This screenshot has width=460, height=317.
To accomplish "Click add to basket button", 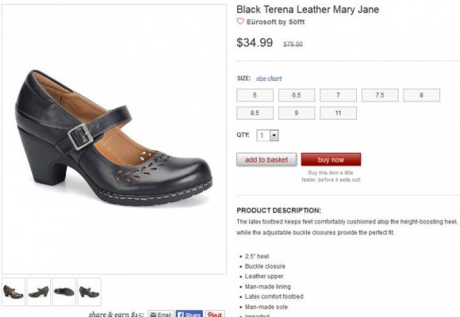I will pos(266,159).
